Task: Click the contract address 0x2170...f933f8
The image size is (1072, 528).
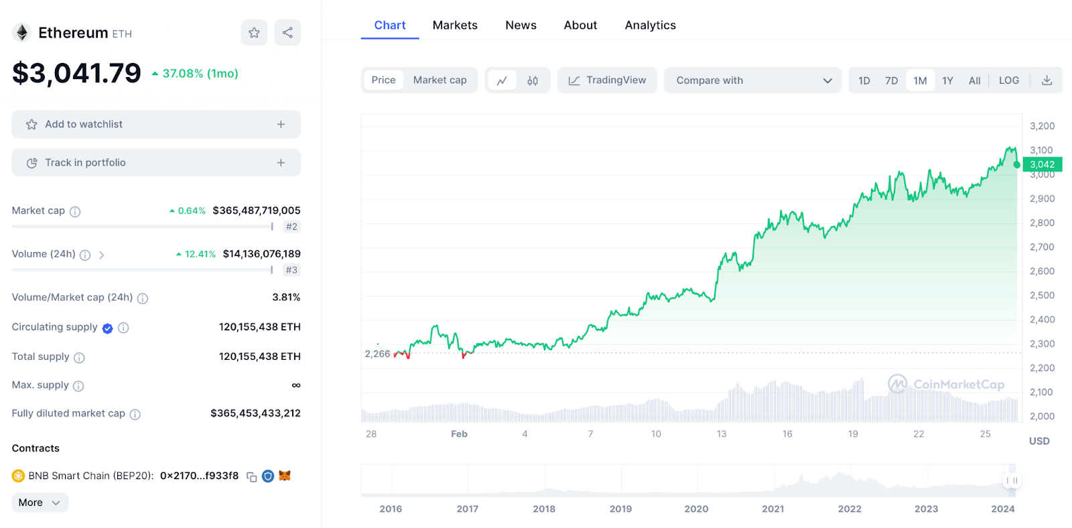Action: pos(199,476)
